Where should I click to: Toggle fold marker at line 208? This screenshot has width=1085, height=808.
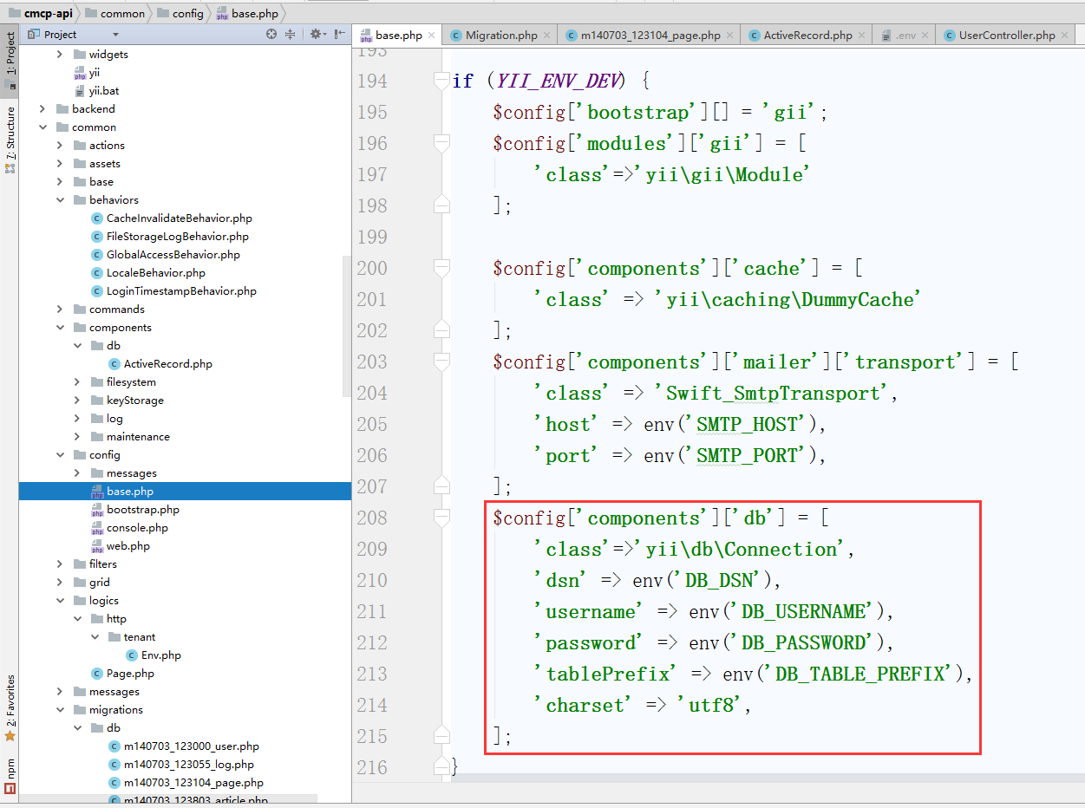[x=441, y=518]
